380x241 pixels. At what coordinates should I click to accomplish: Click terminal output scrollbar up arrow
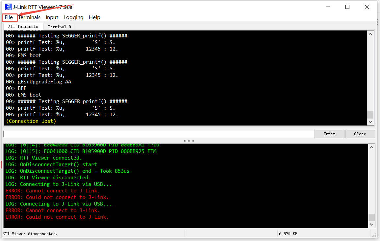pyautogui.click(x=370, y=34)
